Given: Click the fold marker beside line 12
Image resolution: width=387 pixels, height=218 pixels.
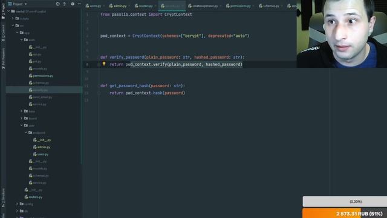Looking at the screenshot, I should pos(99,93).
